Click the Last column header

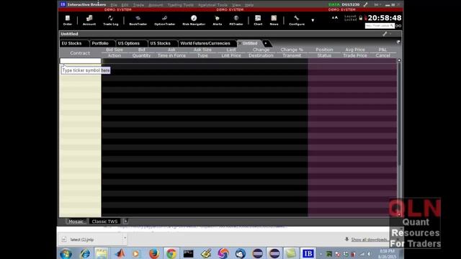231,50
